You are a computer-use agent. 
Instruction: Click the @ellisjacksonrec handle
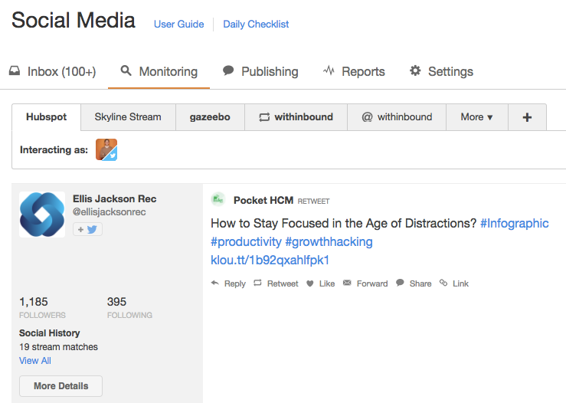110,212
